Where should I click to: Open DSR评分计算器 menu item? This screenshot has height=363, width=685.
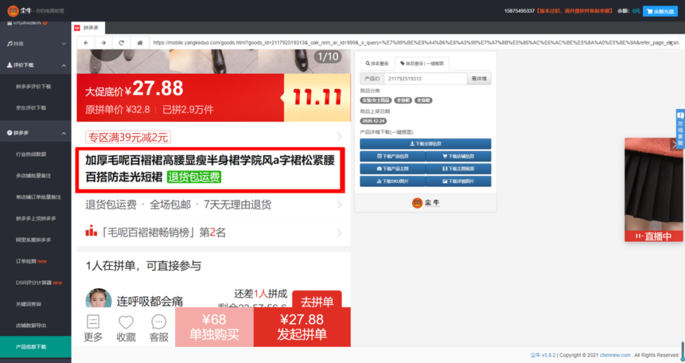tap(39, 283)
